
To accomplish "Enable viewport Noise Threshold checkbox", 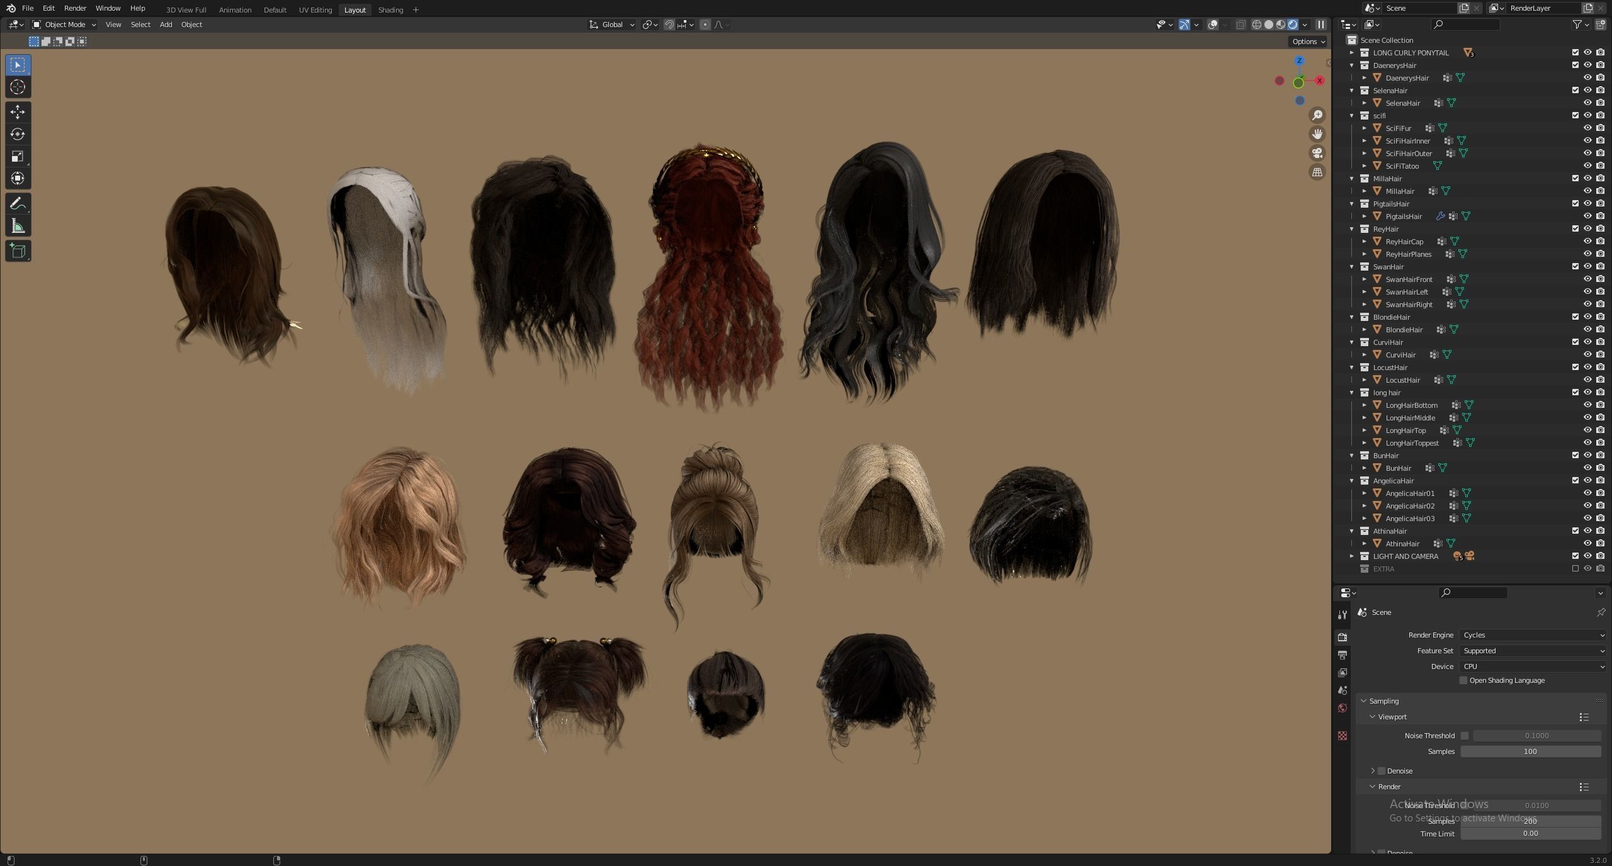I will click(1465, 736).
